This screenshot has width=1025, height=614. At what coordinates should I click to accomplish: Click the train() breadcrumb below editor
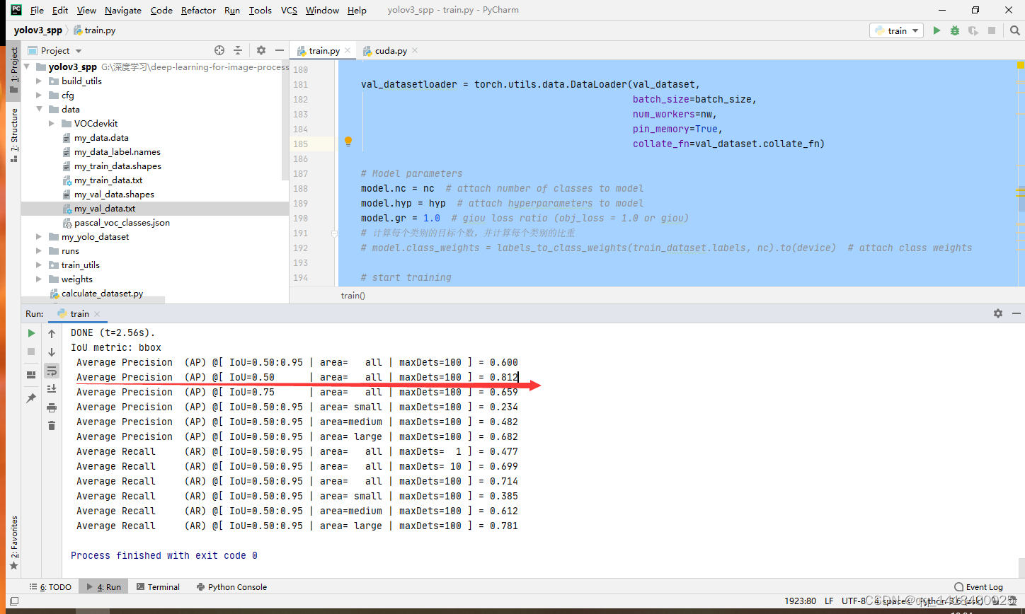pyautogui.click(x=353, y=295)
